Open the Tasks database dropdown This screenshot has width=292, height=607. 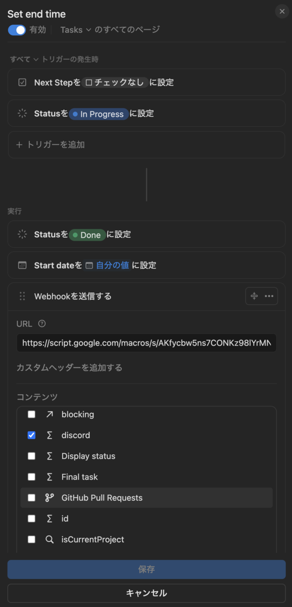[x=76, y=30]
